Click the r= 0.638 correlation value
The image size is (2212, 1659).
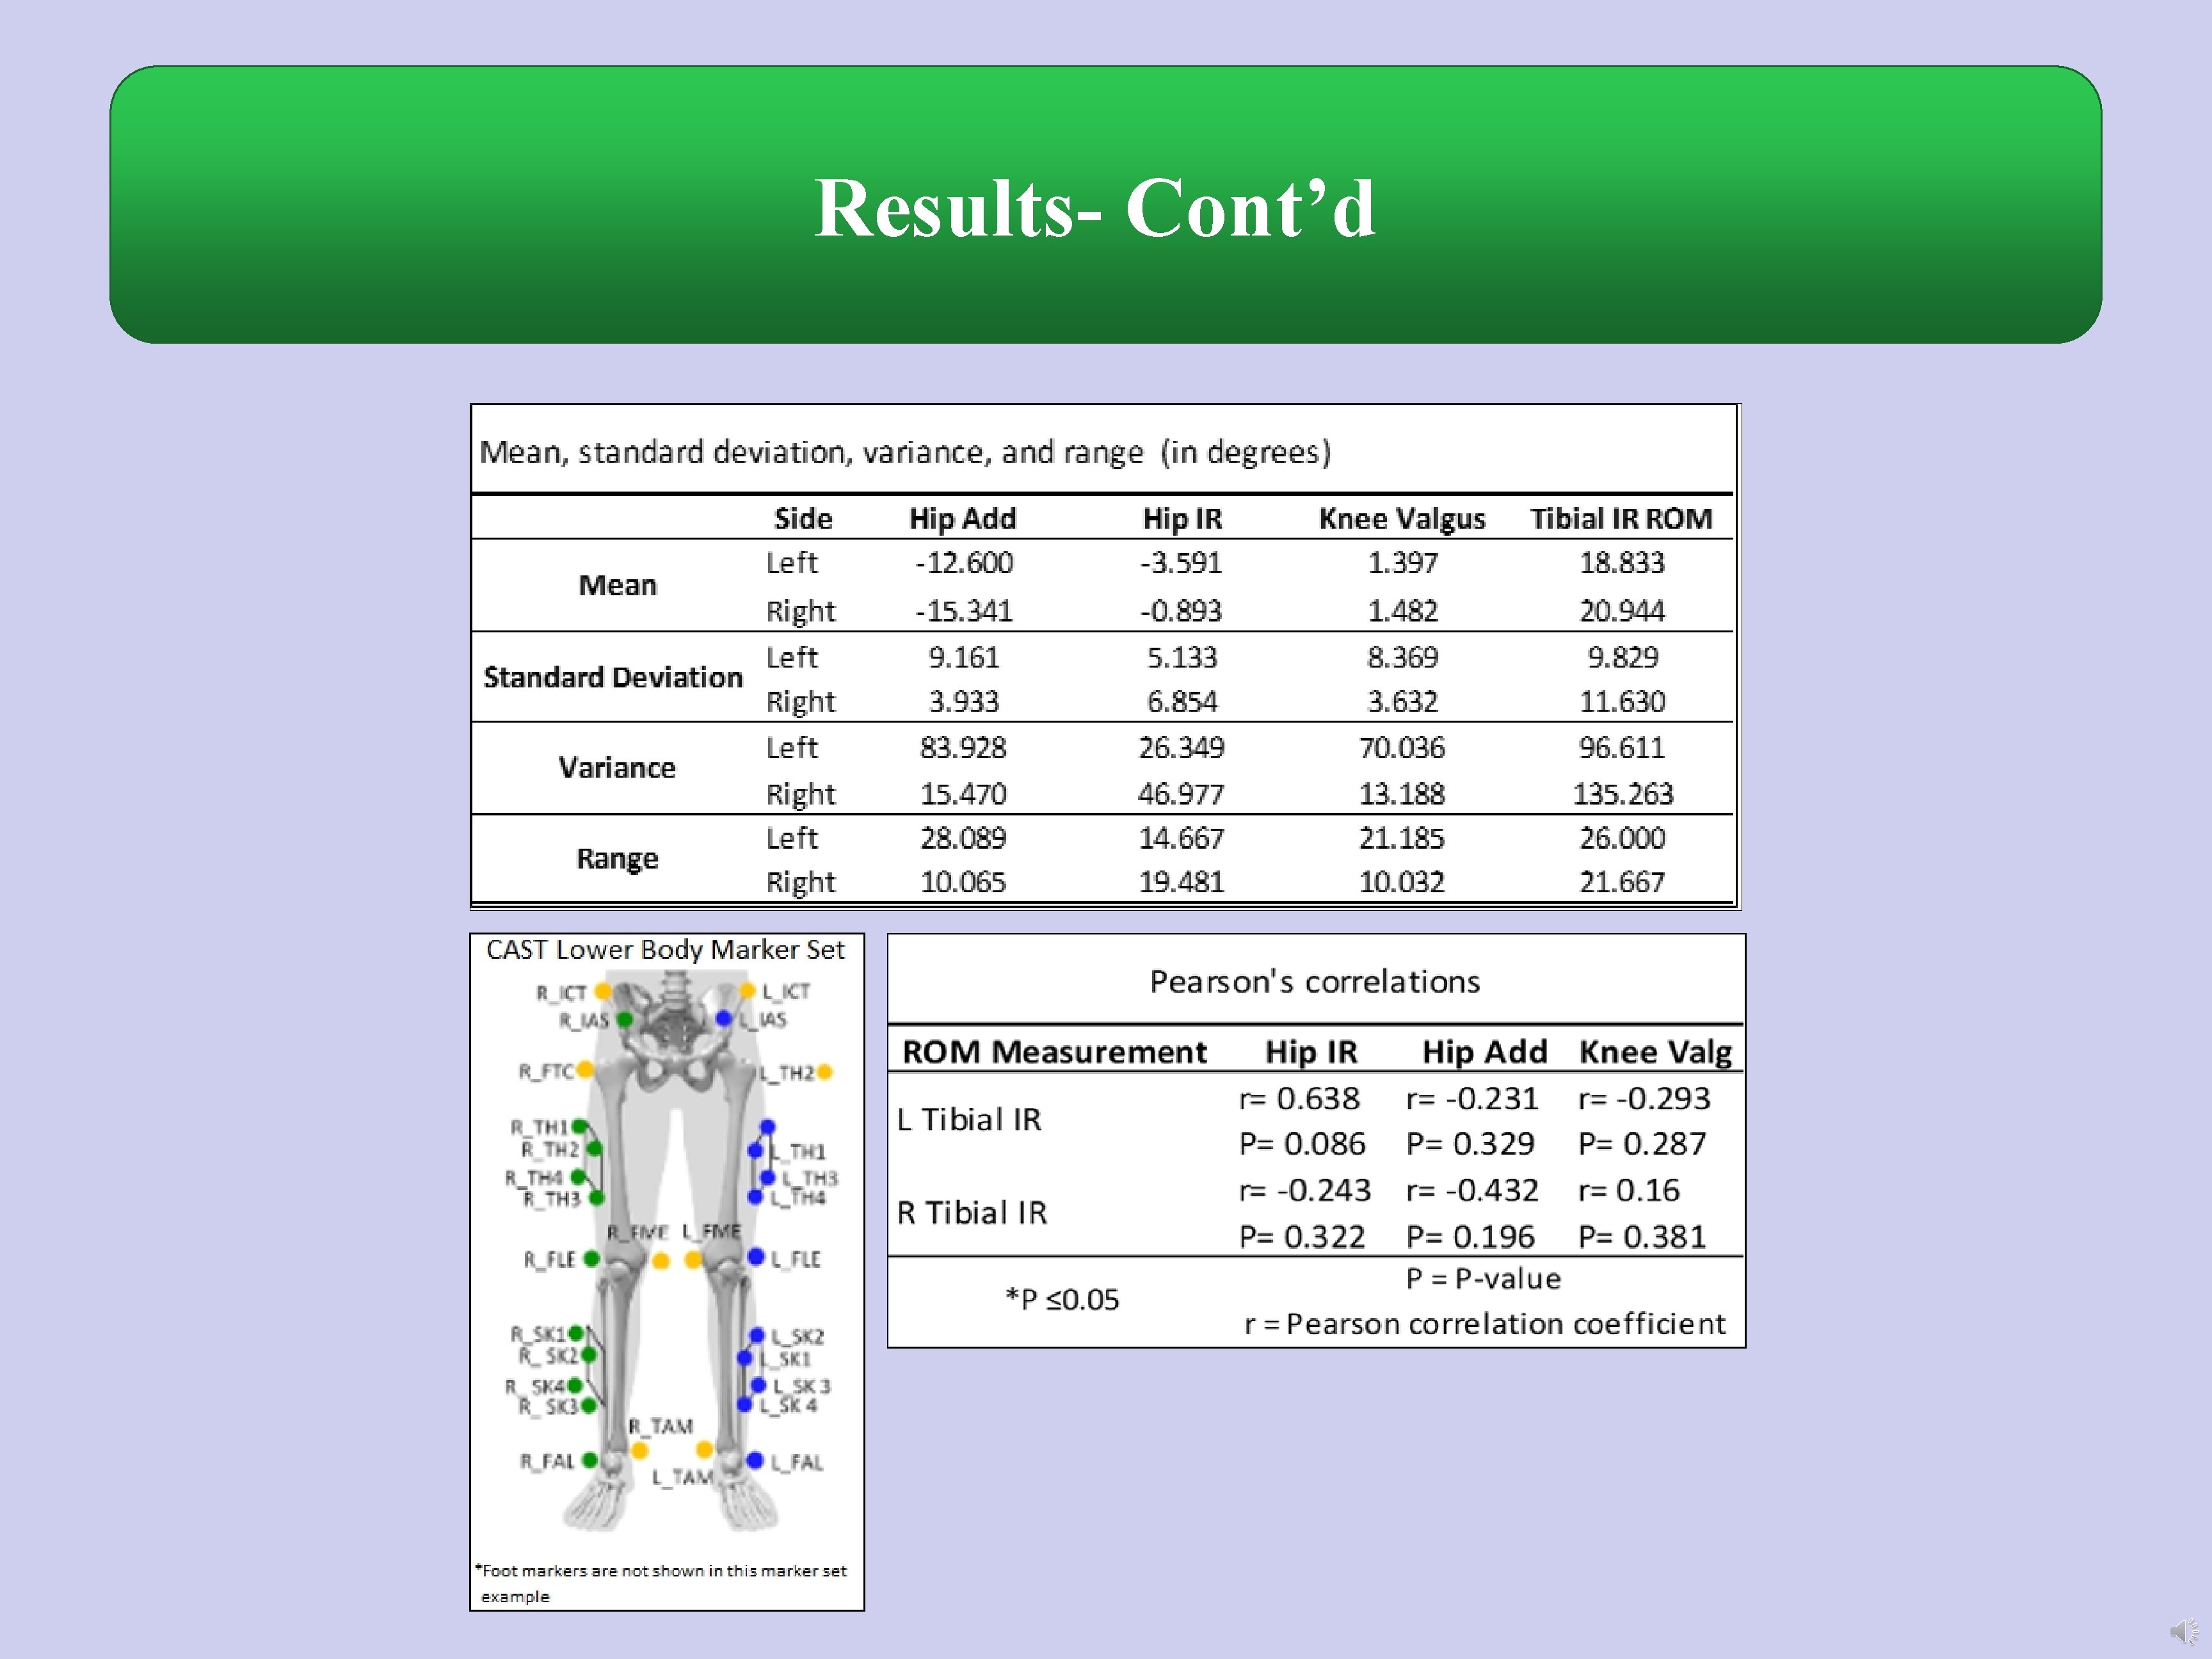1299,1098
